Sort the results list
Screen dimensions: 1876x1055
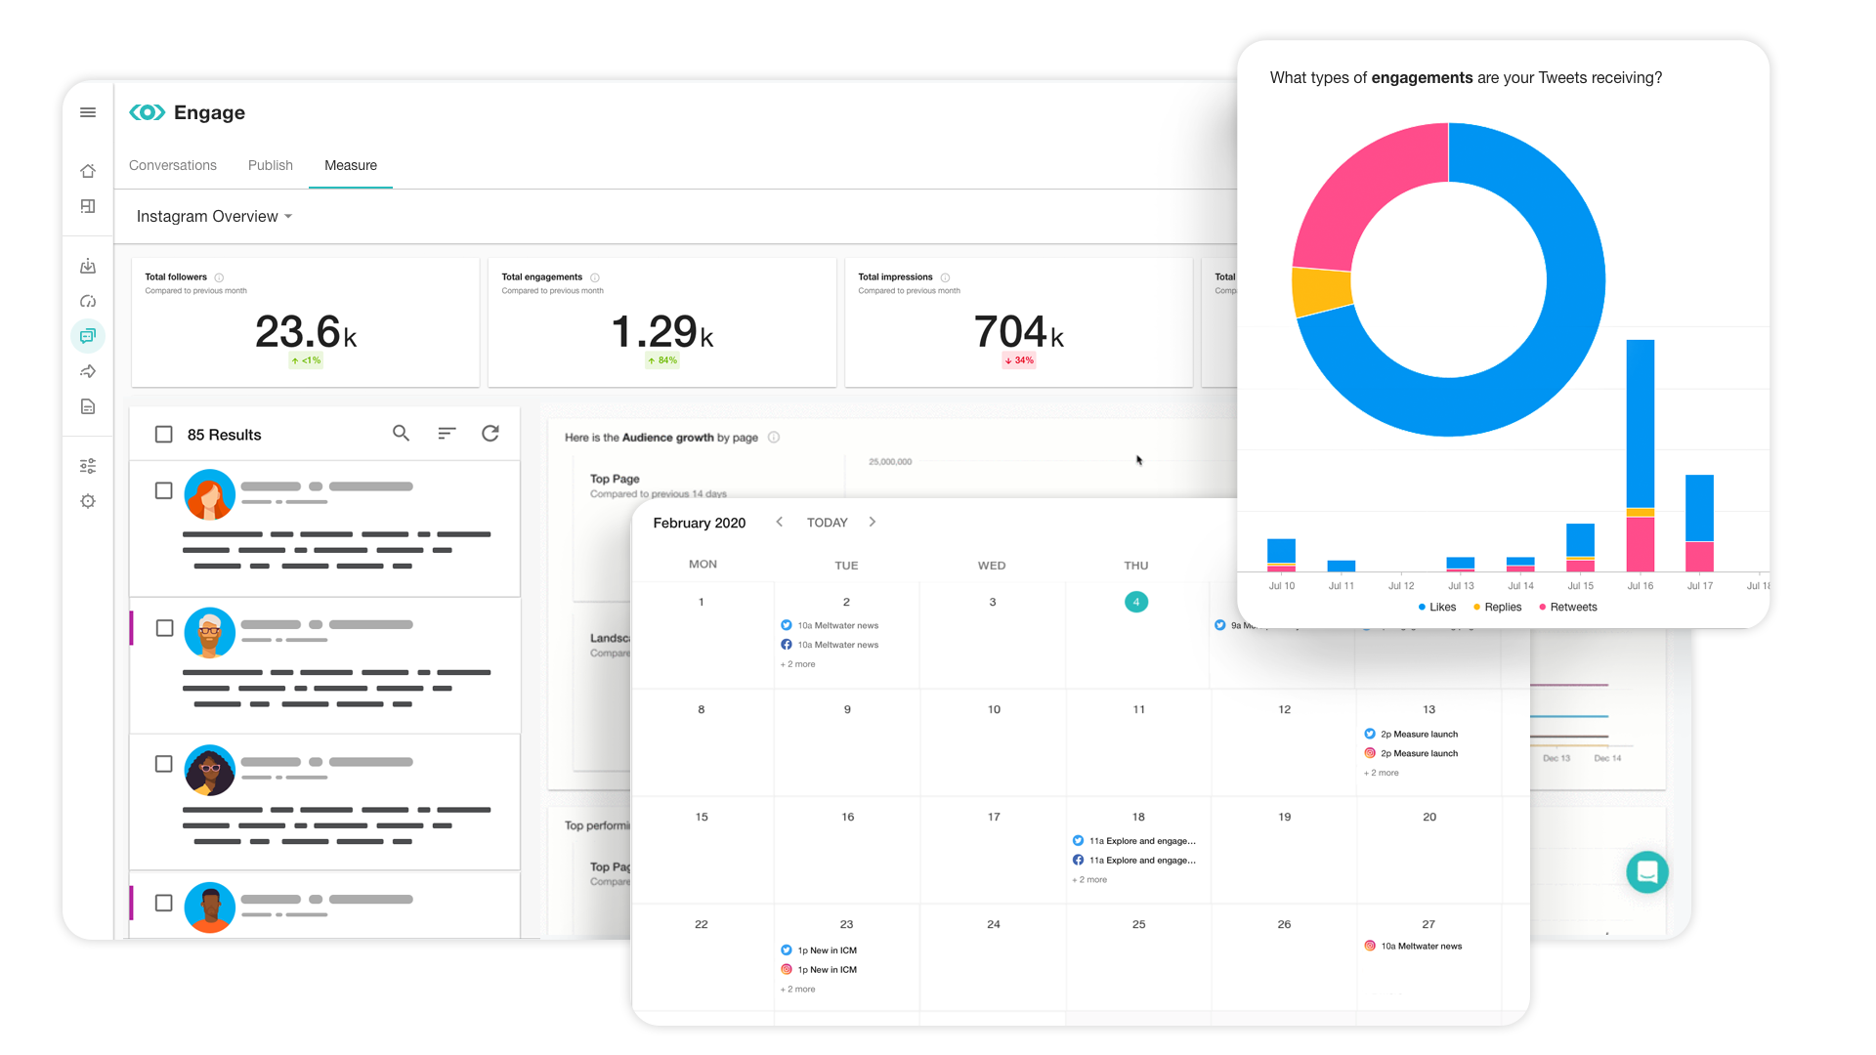[x=447, y=433]
